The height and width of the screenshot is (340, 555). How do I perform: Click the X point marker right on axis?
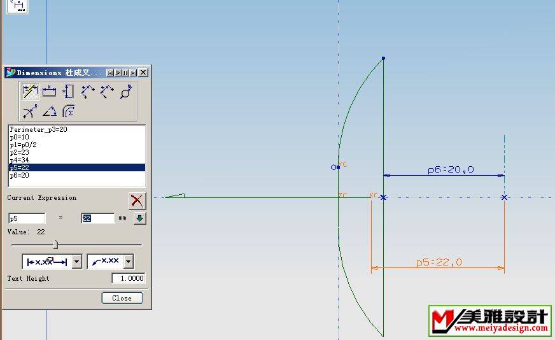coord(504,197)
